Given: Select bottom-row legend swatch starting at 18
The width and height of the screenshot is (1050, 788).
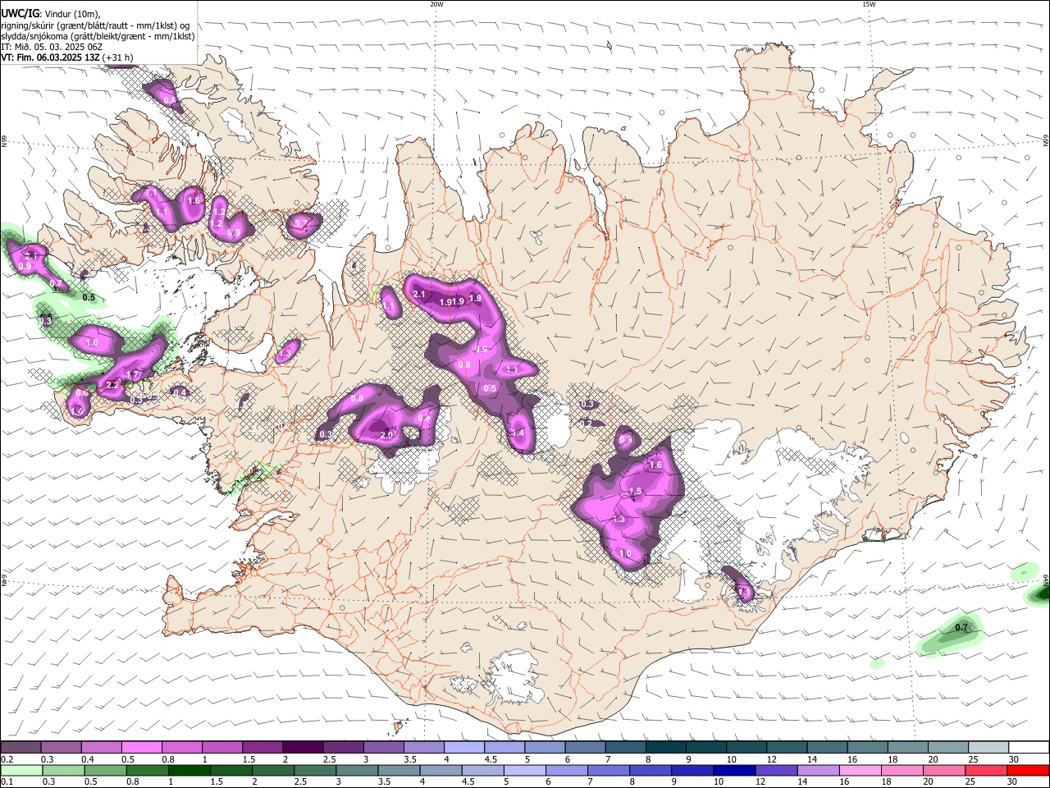Looking at the screenshot, I should pyautogui.click(x=901, y=770).
